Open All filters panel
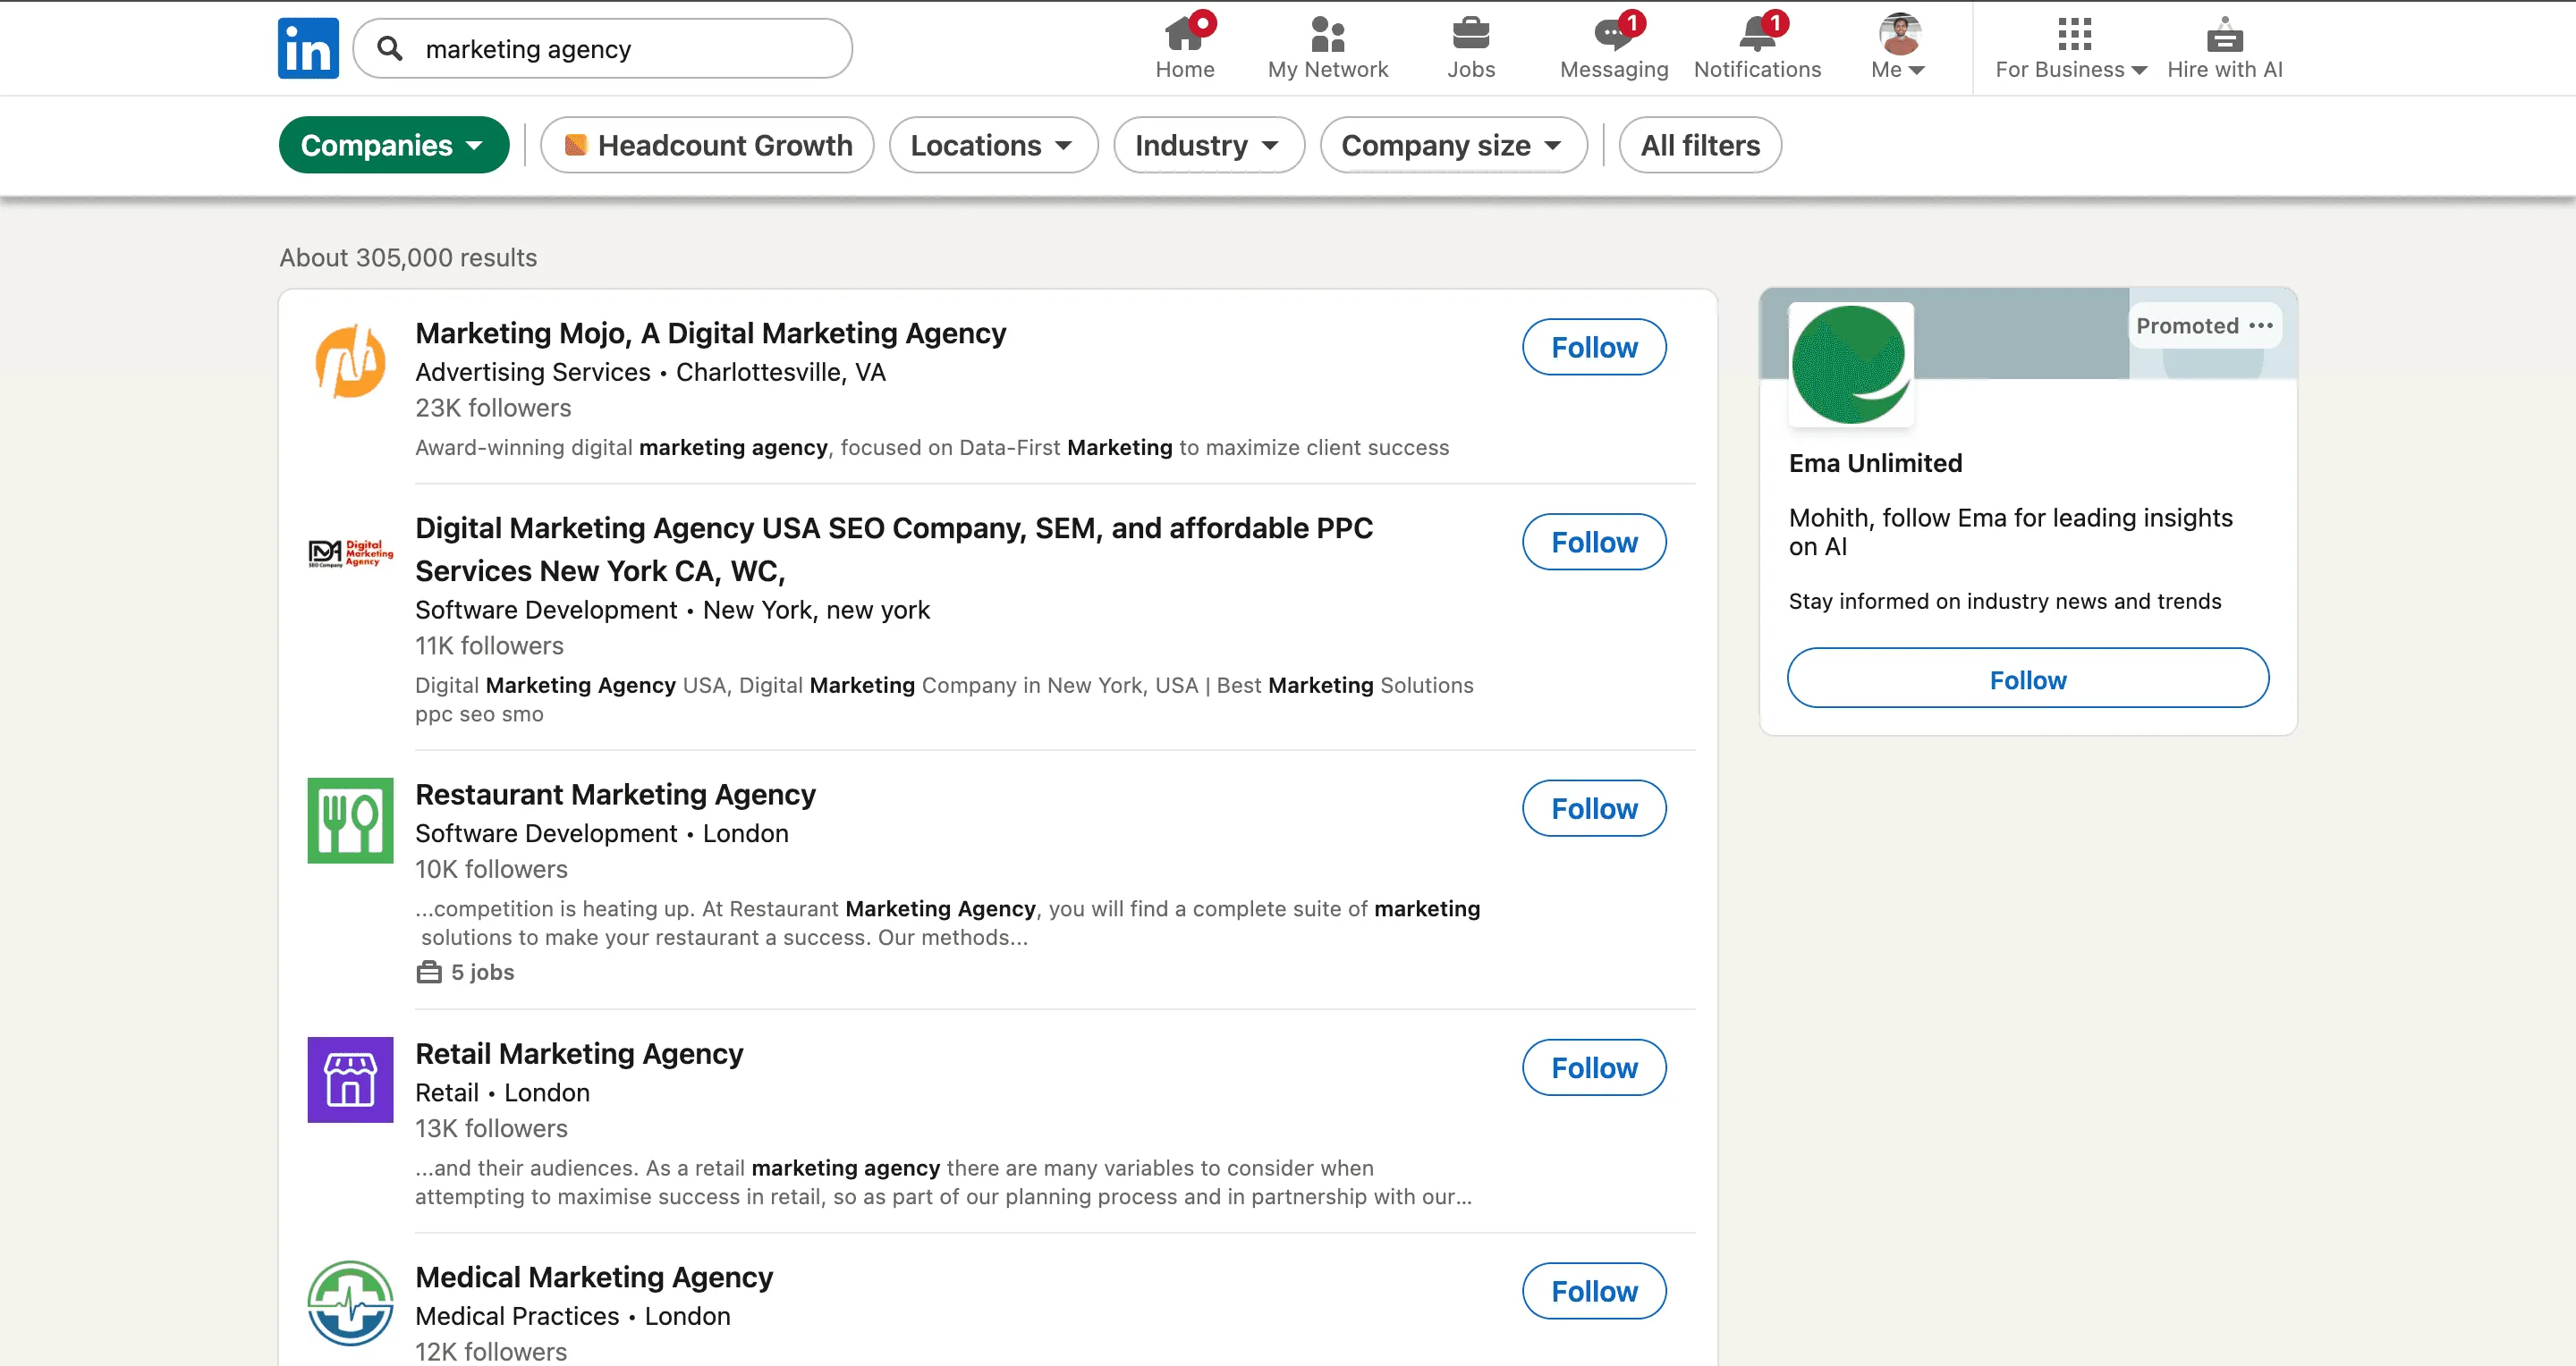 (x=1698, y=144)
